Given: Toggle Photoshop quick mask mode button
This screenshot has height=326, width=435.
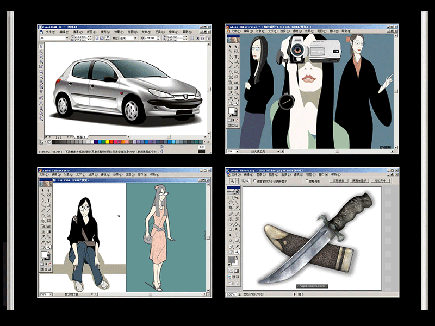Looking at the screenshot, I should pyautogui.click(x=237, y=270).
